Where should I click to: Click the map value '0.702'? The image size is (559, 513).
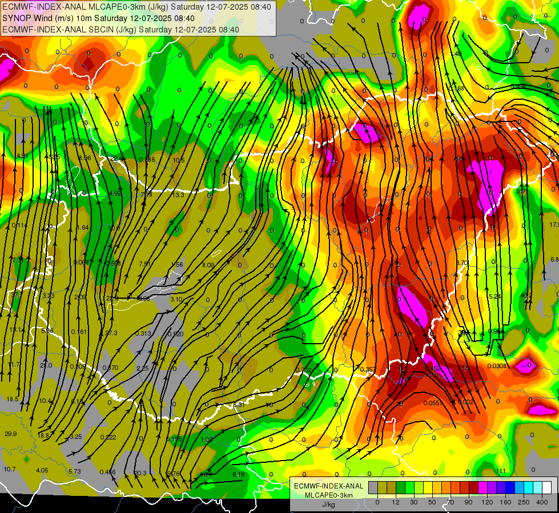pos(304,370)
